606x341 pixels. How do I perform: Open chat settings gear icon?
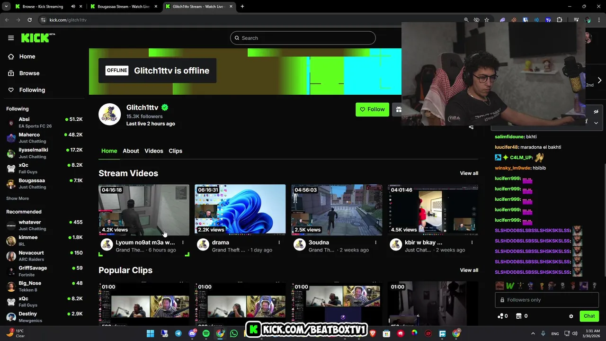571,316
